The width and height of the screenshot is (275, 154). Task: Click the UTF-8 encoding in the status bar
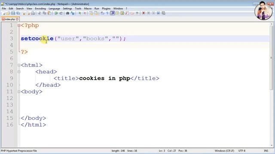[x=241, y=151]
